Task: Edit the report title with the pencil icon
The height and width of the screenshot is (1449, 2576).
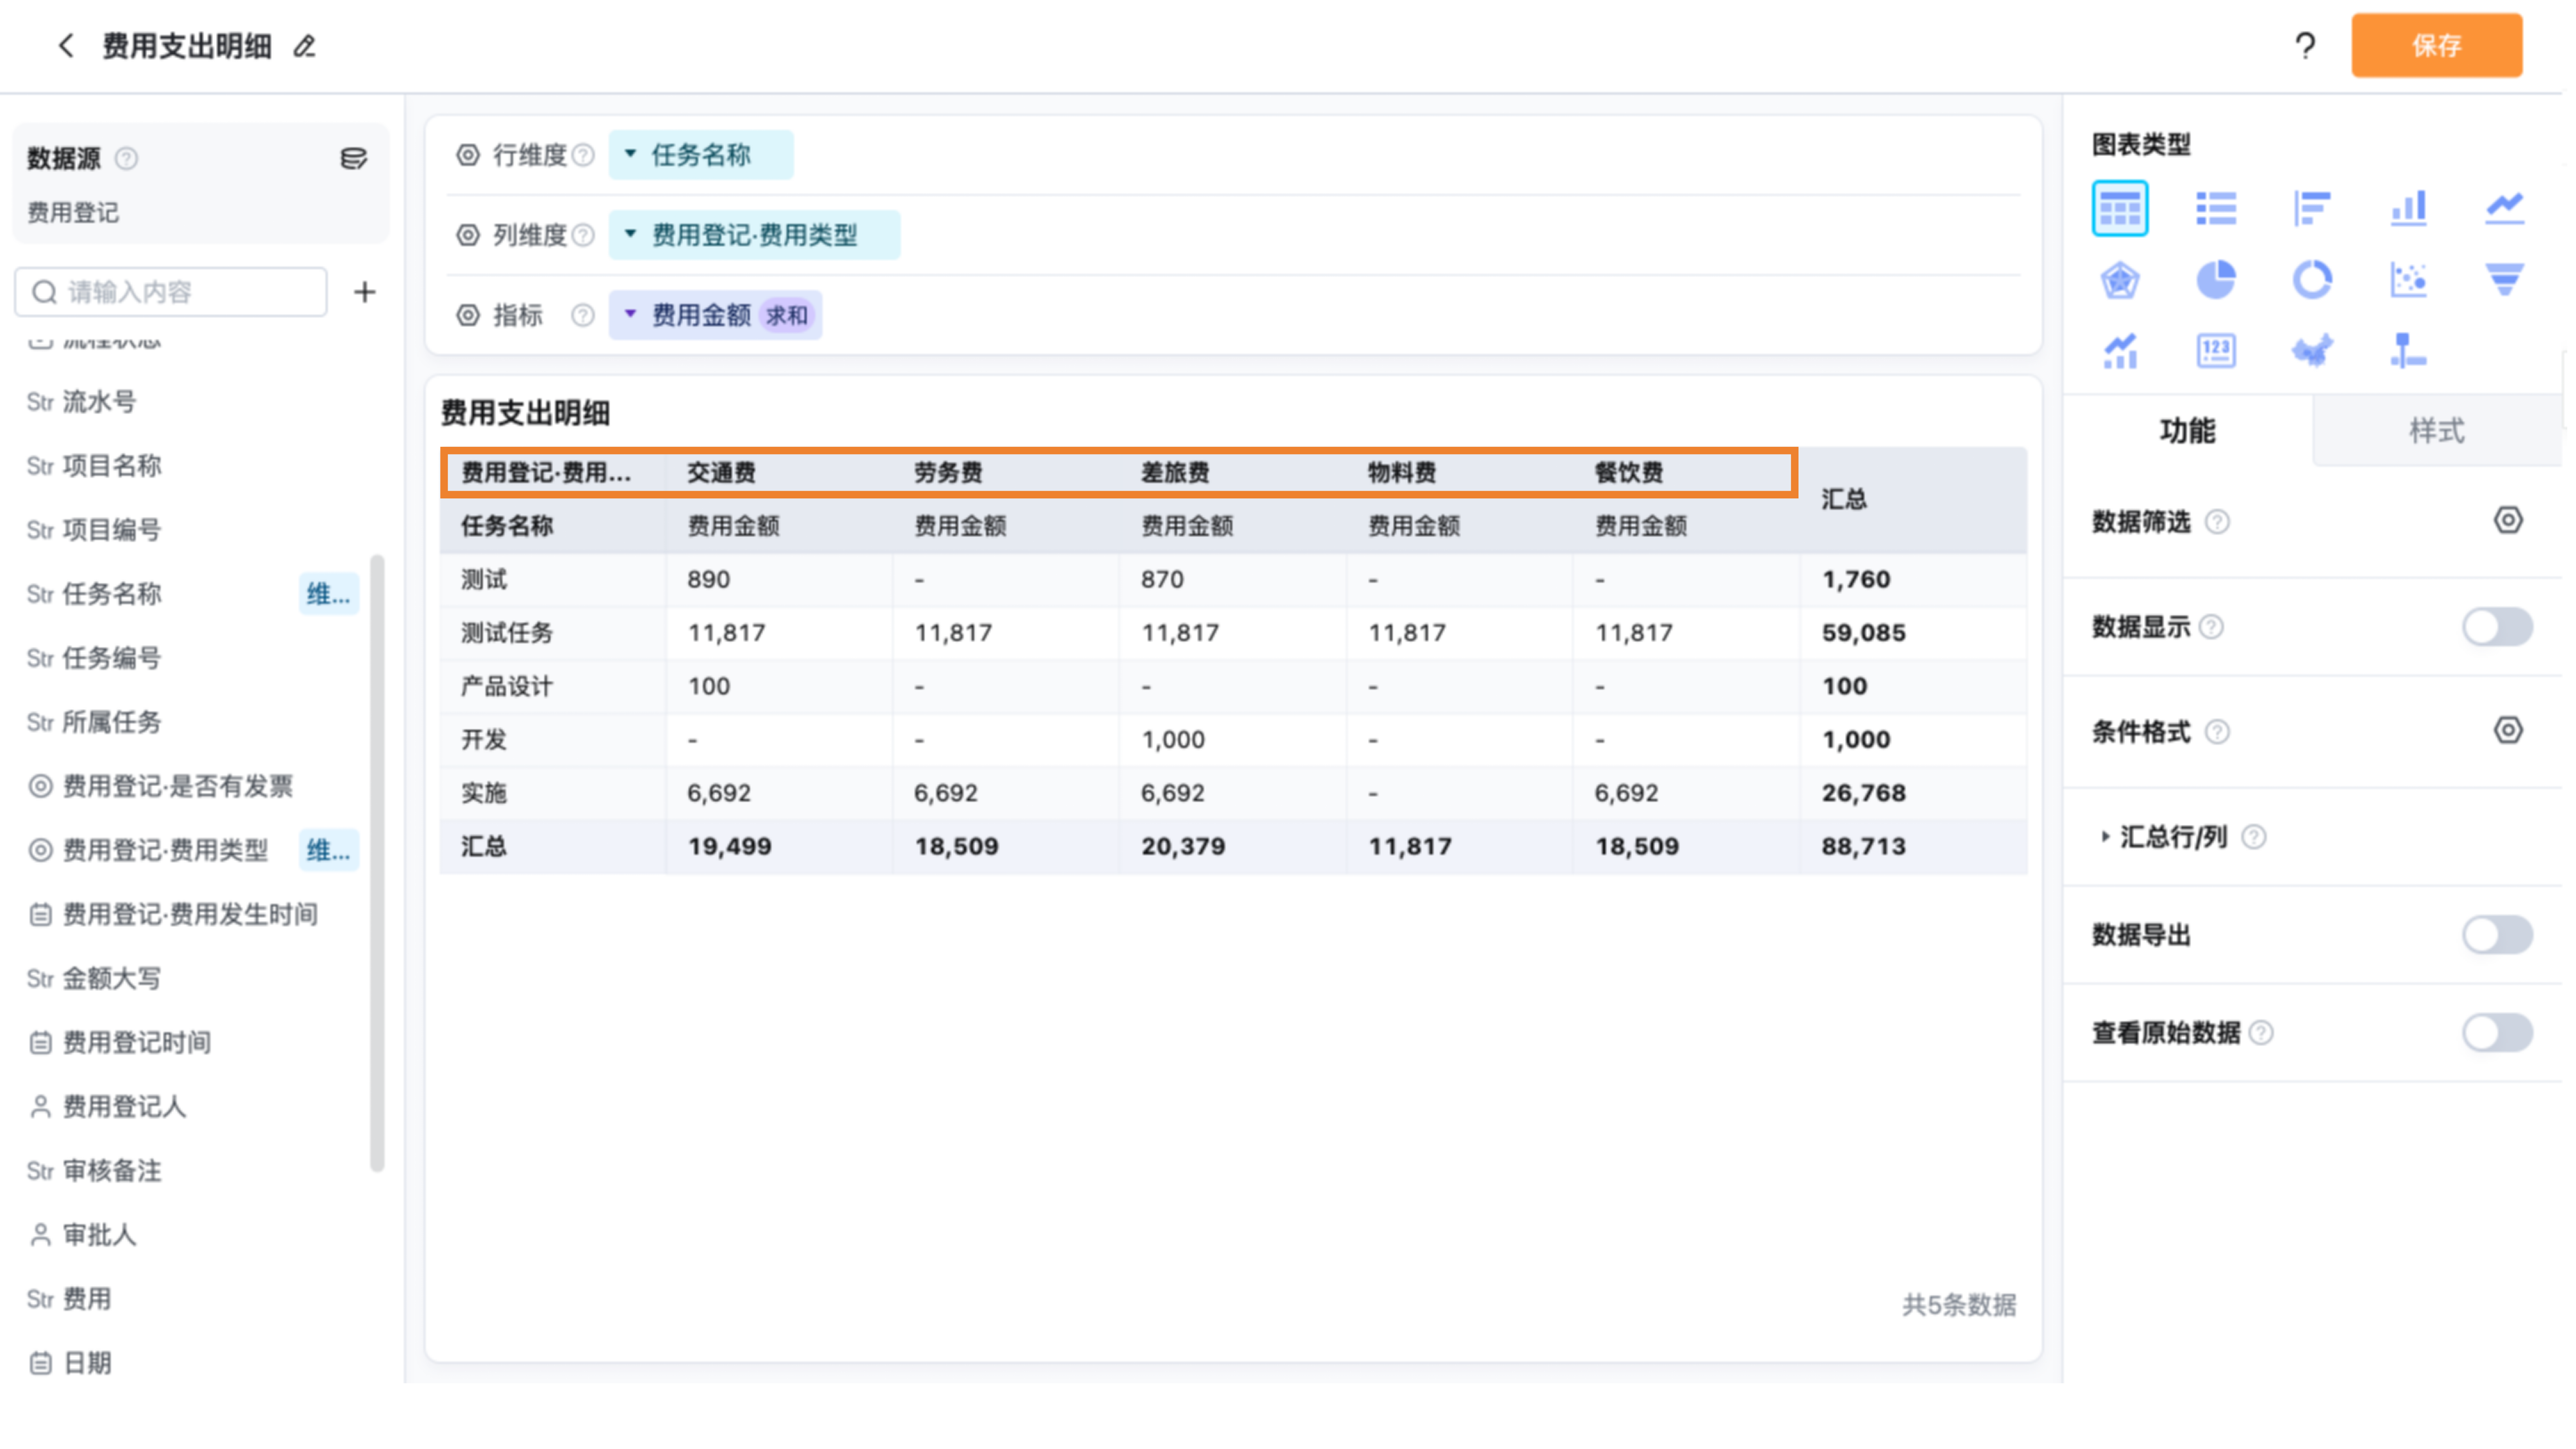Action: 305,46
